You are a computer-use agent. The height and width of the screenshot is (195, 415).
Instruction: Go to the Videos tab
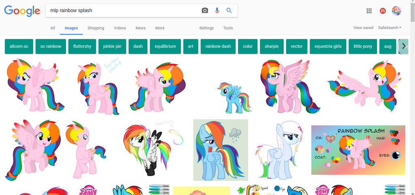pyautogui.click(x=120, y=28)
